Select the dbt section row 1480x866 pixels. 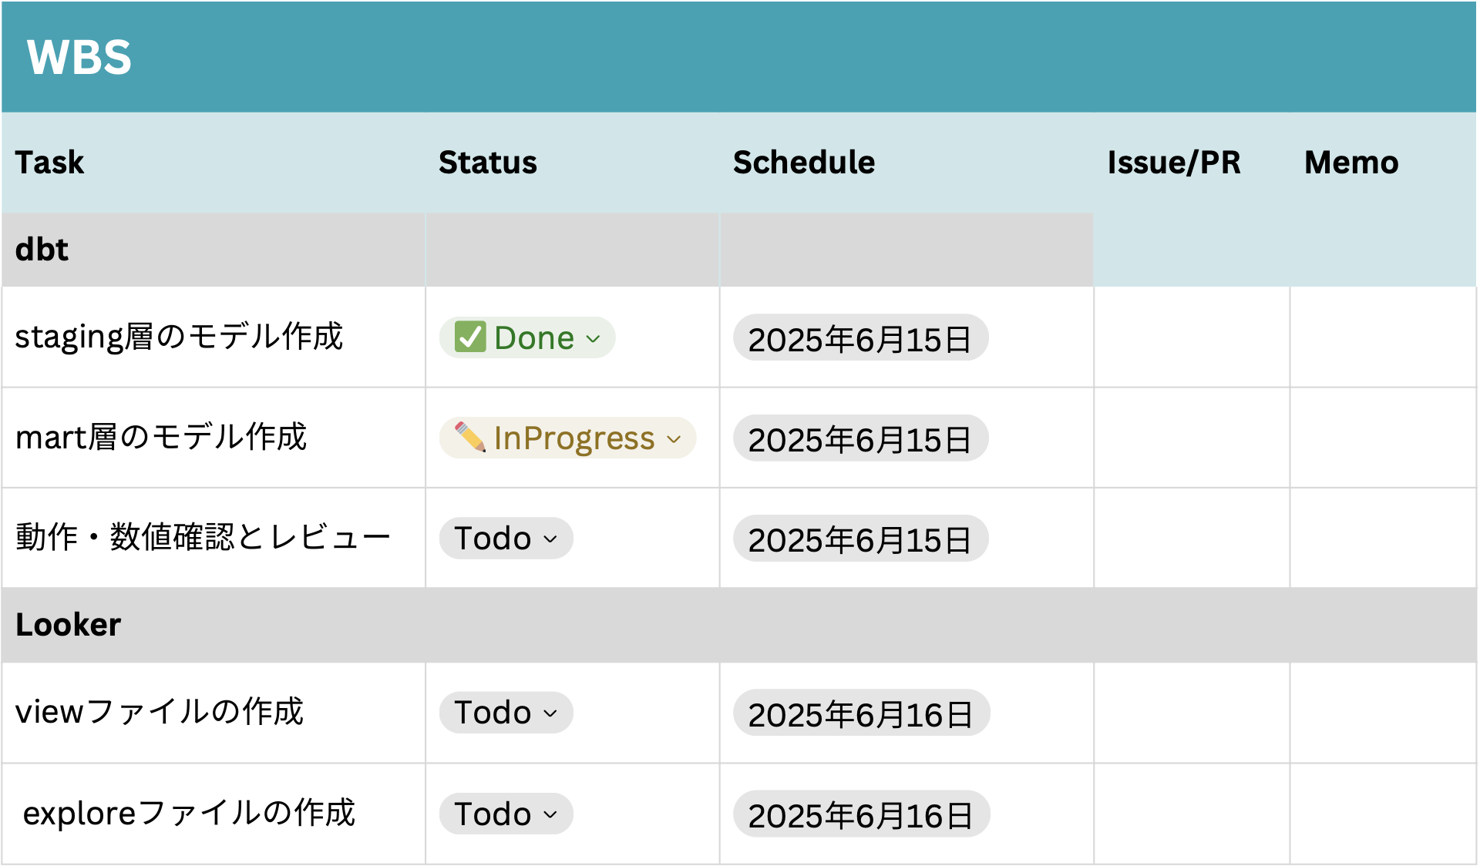(547, 250)
